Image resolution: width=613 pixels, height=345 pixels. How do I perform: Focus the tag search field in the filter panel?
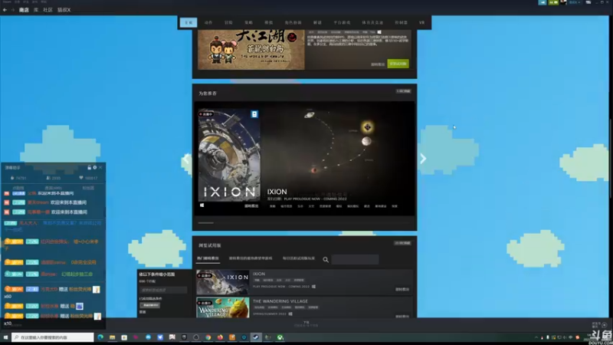[163, 290]
